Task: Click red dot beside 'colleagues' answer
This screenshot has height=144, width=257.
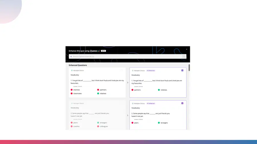Action: [98, 126]
